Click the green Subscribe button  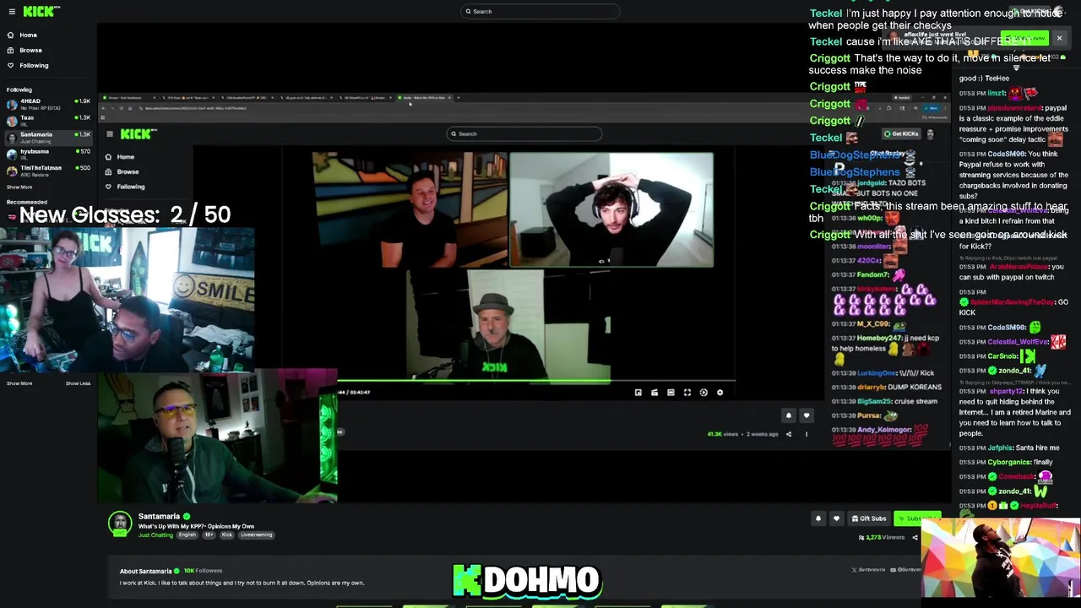(916, 518)
